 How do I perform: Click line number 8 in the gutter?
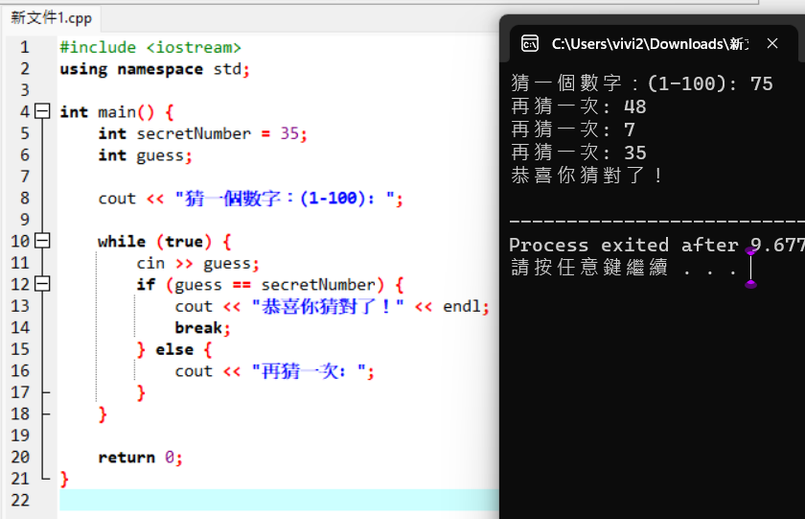point(24,199)
